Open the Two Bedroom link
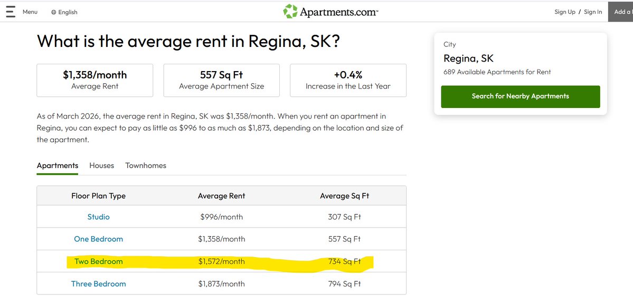The height and width of the screenshot is (304, 633). (99, 261)
